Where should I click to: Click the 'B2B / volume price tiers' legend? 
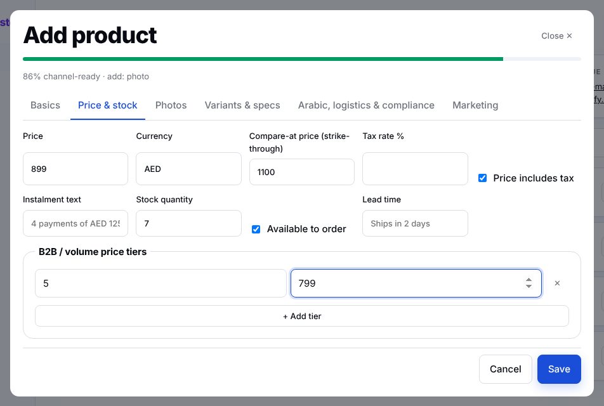93,252
